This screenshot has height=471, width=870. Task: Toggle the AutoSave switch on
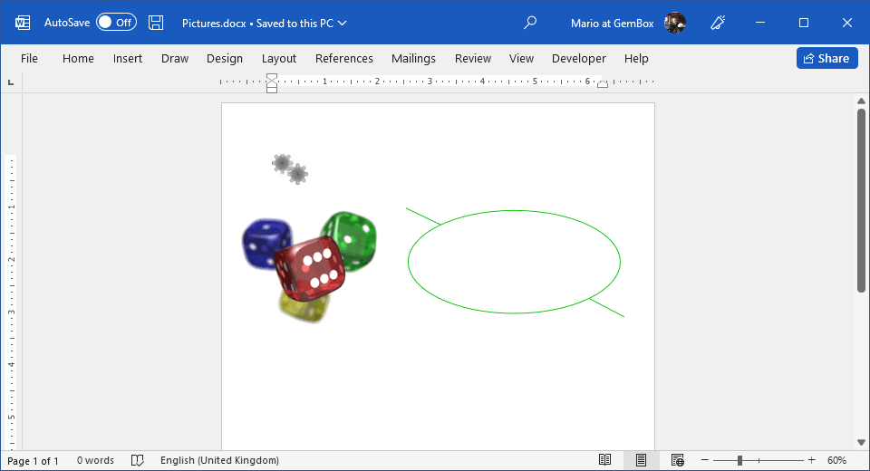click(116, 23)
